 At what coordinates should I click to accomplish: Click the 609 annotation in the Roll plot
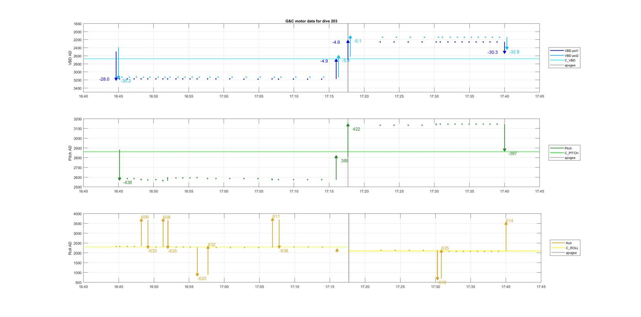coord(145,217)
